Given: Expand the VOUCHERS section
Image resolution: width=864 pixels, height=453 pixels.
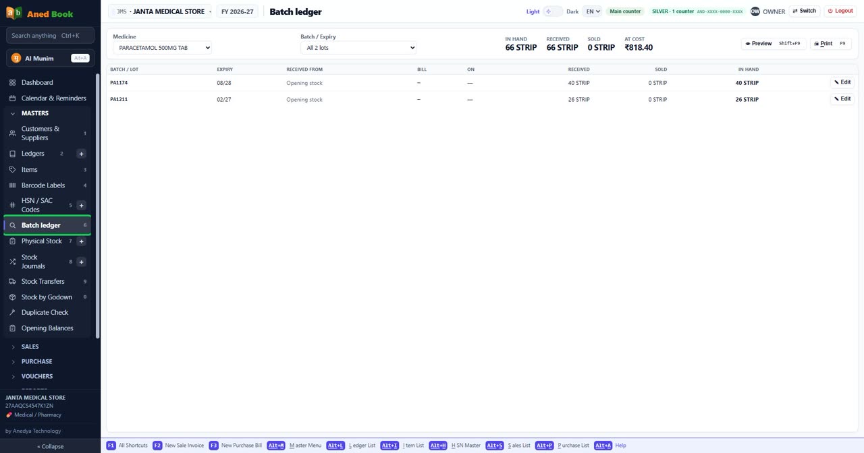Looking at the screenshot, I should (x=36, y=376).
